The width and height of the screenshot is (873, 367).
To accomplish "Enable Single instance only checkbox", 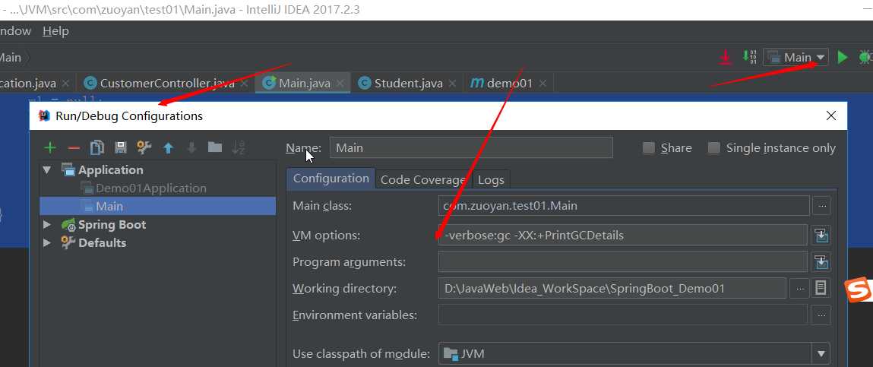I will tap(713, 148).
